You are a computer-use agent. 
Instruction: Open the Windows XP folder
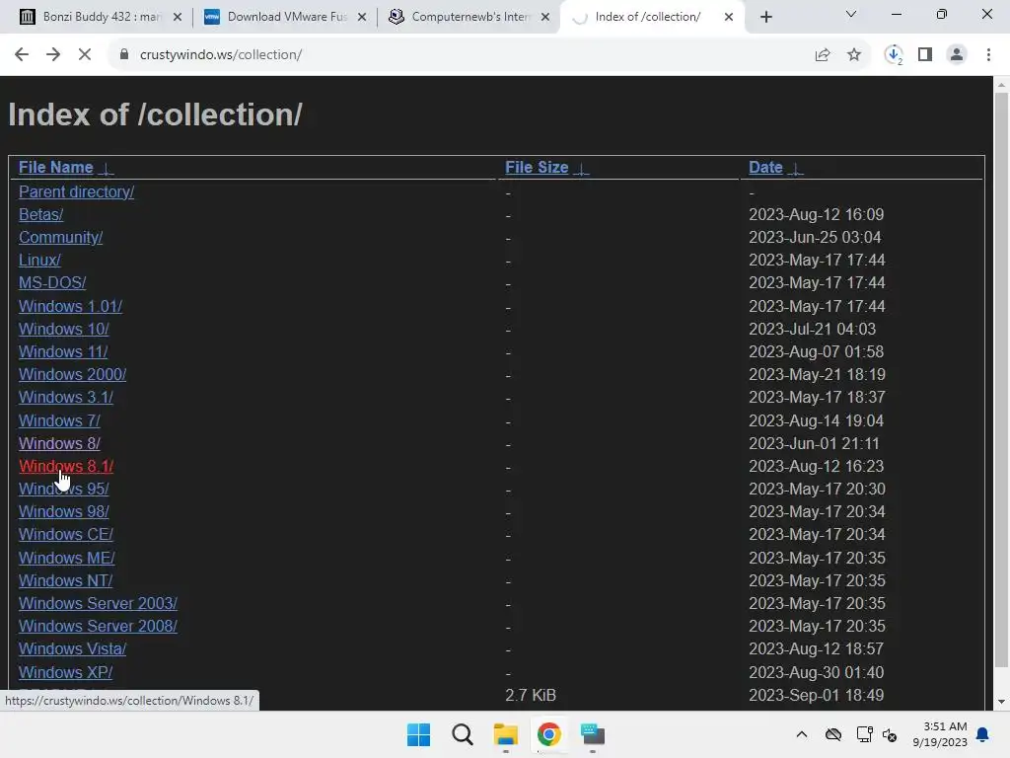coord(66,672)
